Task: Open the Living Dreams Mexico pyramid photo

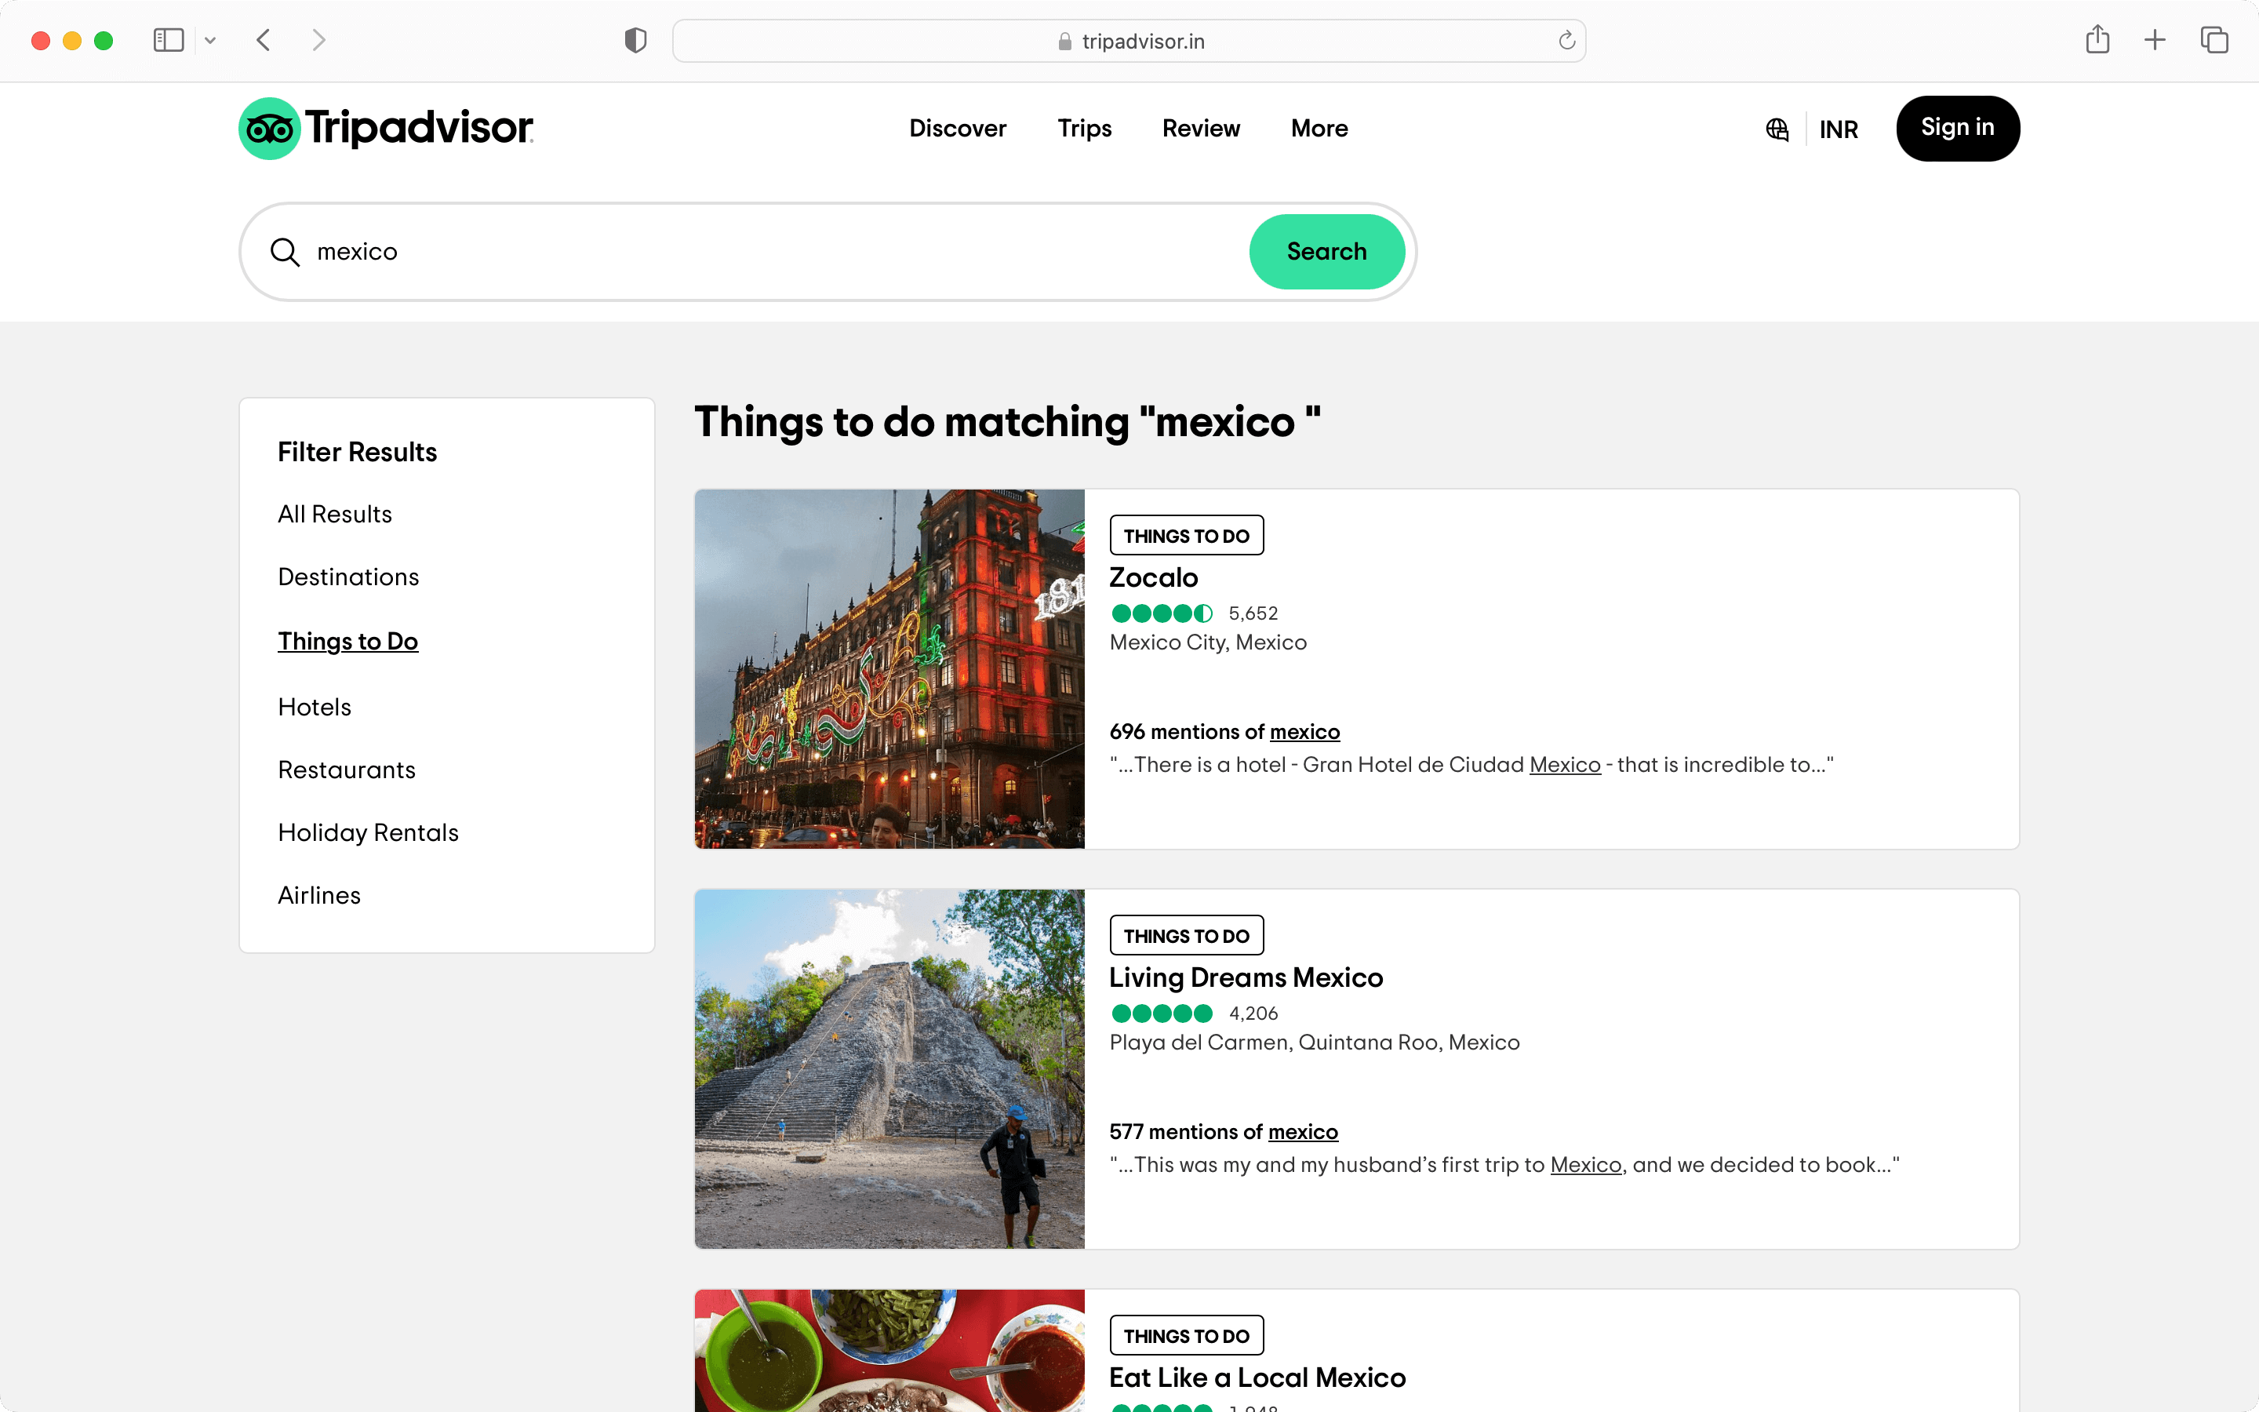Action: [x=889, y=1068]
